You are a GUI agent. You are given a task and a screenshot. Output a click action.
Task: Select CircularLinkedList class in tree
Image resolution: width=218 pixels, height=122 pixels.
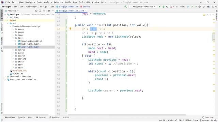(x=31, y=41)
